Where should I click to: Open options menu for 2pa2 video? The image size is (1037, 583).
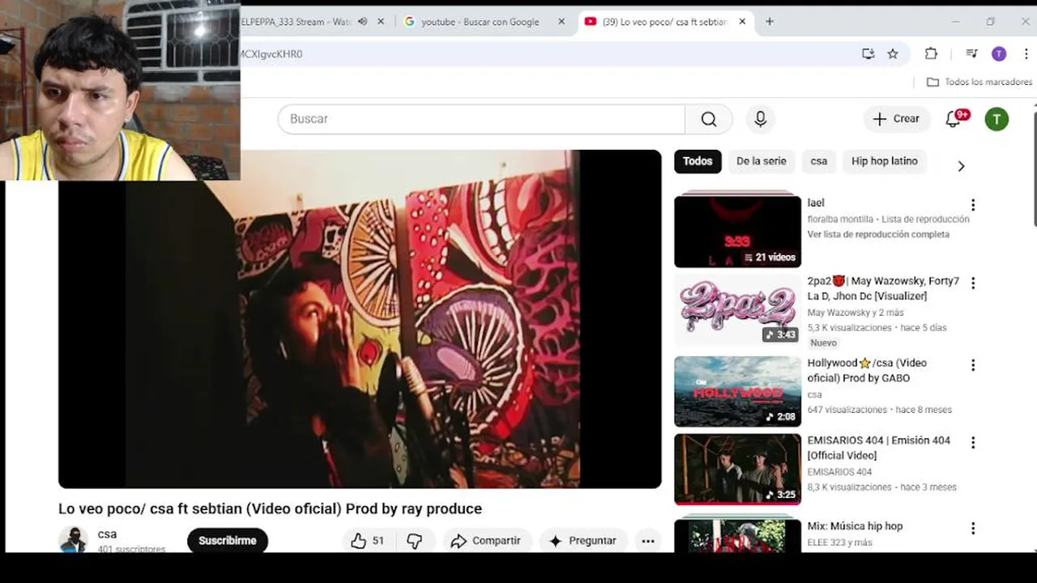973,283
